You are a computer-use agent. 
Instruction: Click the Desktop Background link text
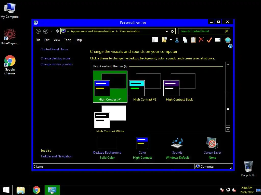click(107, 153)
